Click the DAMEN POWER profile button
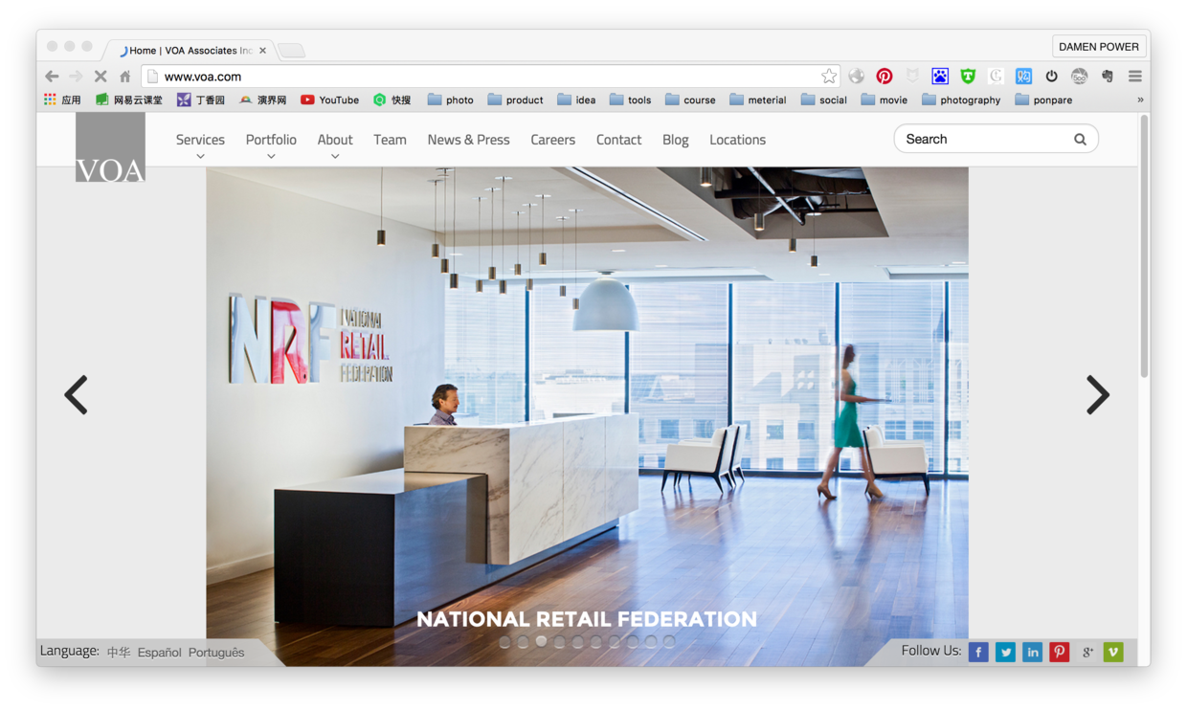The image size is (1187, 710). pos(1099,46)
